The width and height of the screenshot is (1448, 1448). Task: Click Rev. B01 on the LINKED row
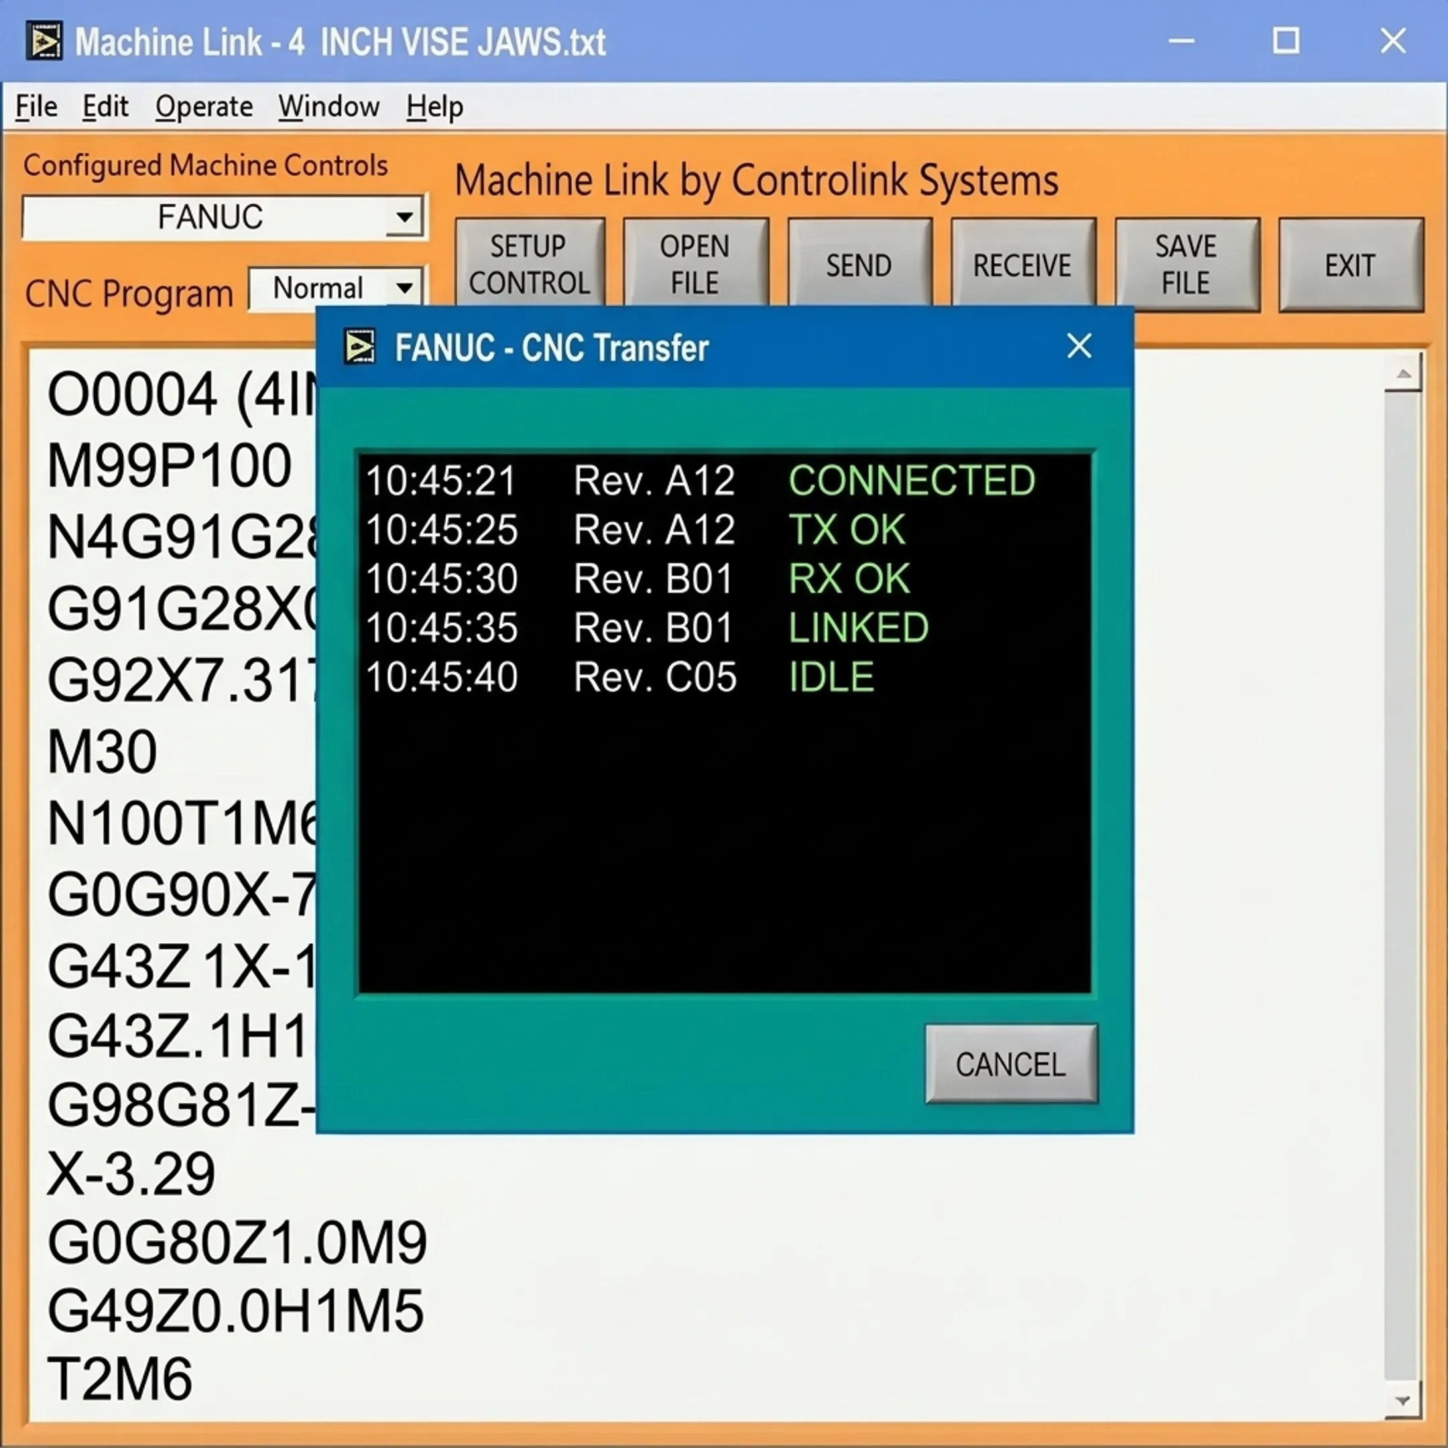point(654,627)
